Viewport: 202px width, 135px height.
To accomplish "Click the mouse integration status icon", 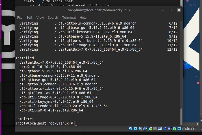I will pos(175,129).
